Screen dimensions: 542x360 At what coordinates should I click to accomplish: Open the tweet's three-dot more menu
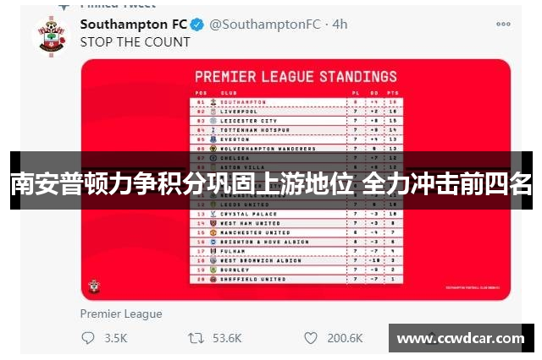503,25
